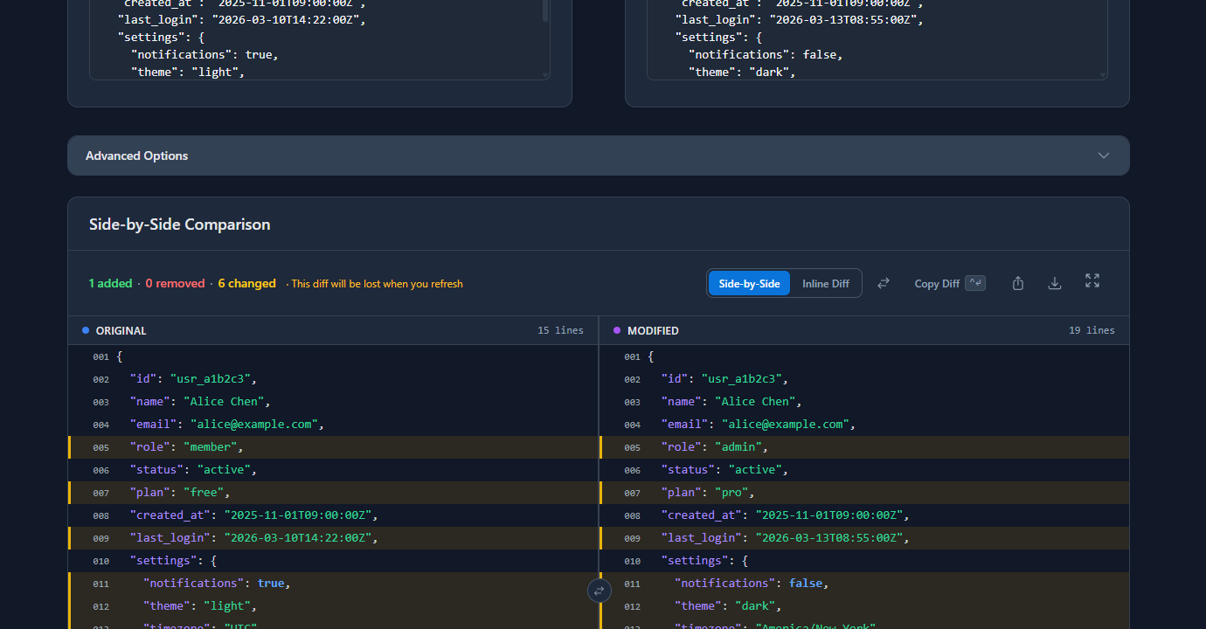The height and width of the screenshot is (629, 1206).
Task: Switch the view to Side-by-Side mode
Action: 748,283
